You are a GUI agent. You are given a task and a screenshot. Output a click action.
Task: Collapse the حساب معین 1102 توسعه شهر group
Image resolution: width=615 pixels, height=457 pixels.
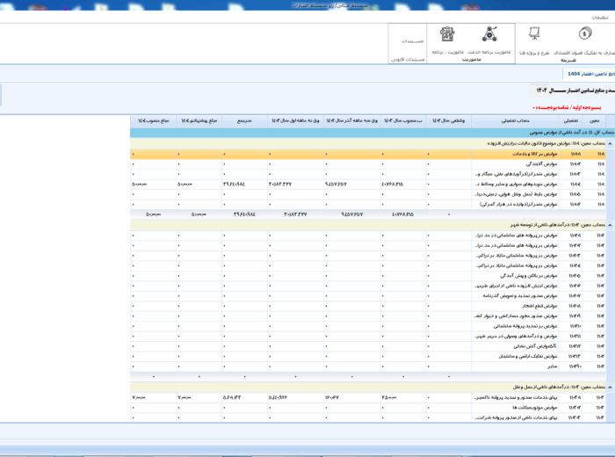click(608, 224)
